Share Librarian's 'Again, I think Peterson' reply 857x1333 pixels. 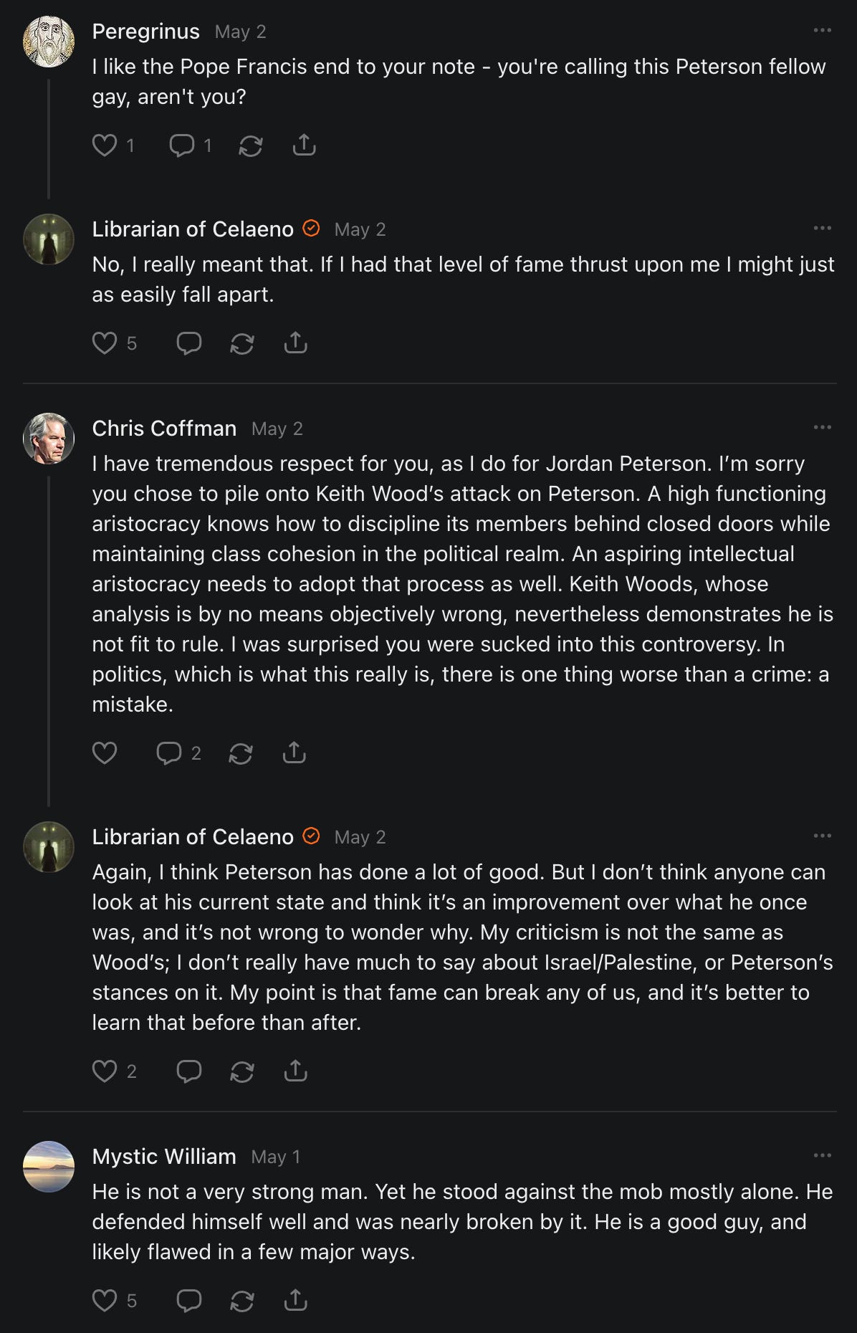(x=295, y=1071)
